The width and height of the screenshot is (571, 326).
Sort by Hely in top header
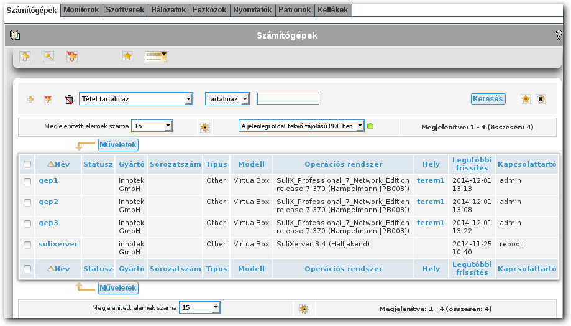(x=431, y=164)
